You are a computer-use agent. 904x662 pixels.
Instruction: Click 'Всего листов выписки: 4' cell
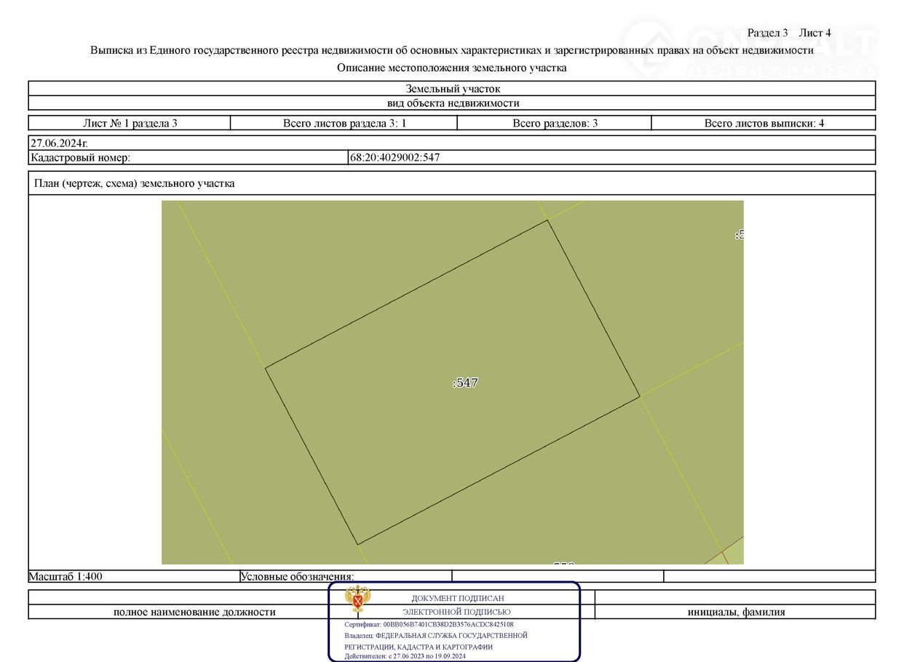(x=764, y=123)
